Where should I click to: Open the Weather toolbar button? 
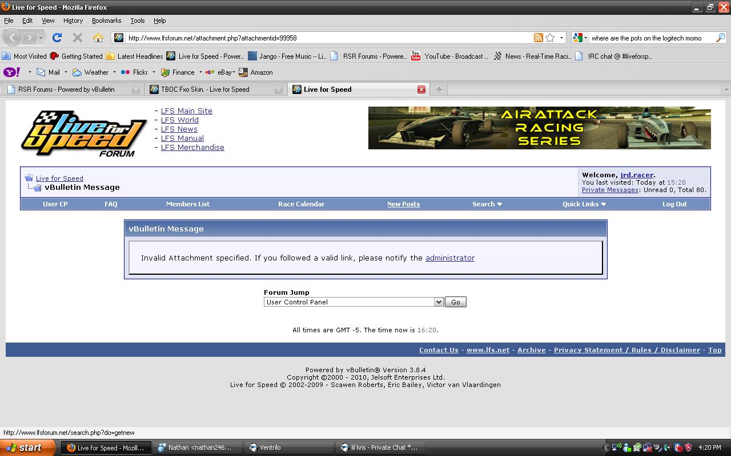(x=90, y=72)
